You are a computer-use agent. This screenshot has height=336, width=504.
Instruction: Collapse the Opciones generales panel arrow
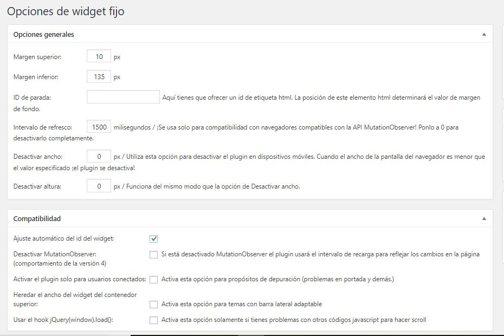pyautogui.click(x=484, y=34)
